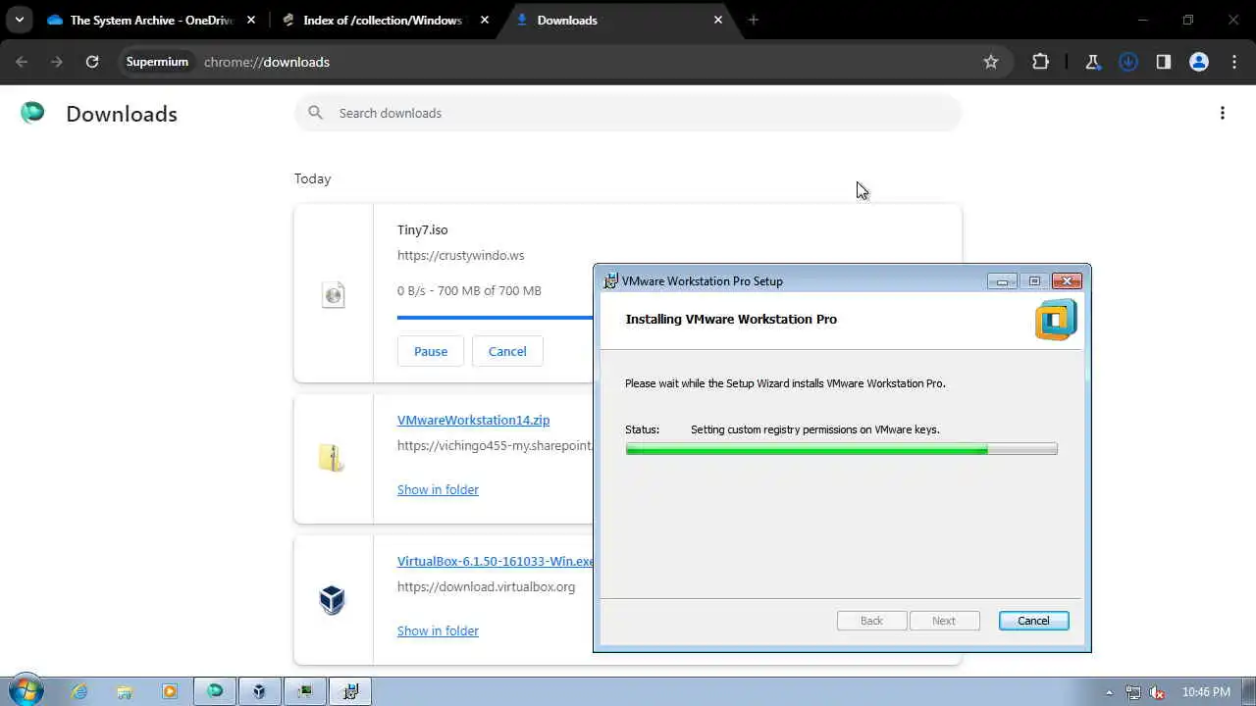Open the tab search dropdown arrow
This screenshot has height=706, width=1256.
19,20
